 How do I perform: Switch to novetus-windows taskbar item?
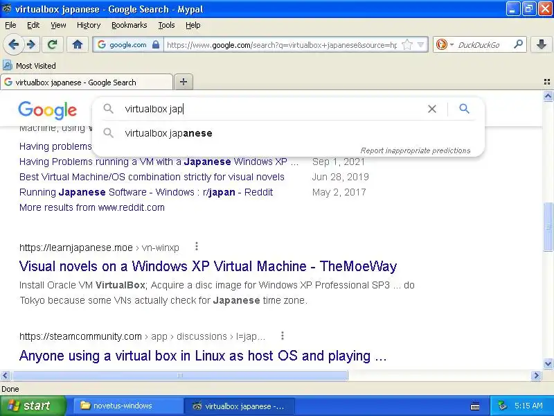click(x=127, y=406)
